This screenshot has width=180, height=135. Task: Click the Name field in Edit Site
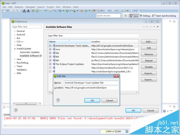91,83
